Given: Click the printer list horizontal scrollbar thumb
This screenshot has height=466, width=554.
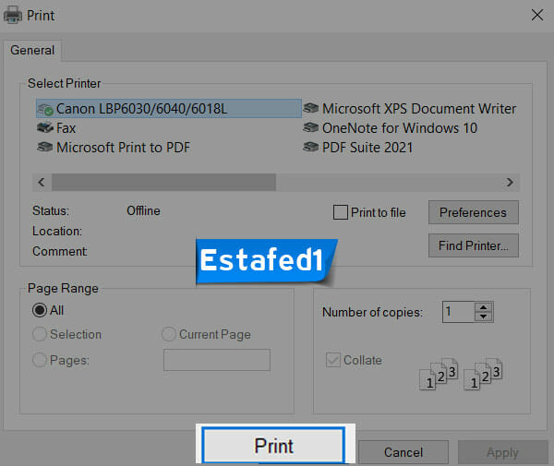Looking at the screenshot, I should coord(163,182).
